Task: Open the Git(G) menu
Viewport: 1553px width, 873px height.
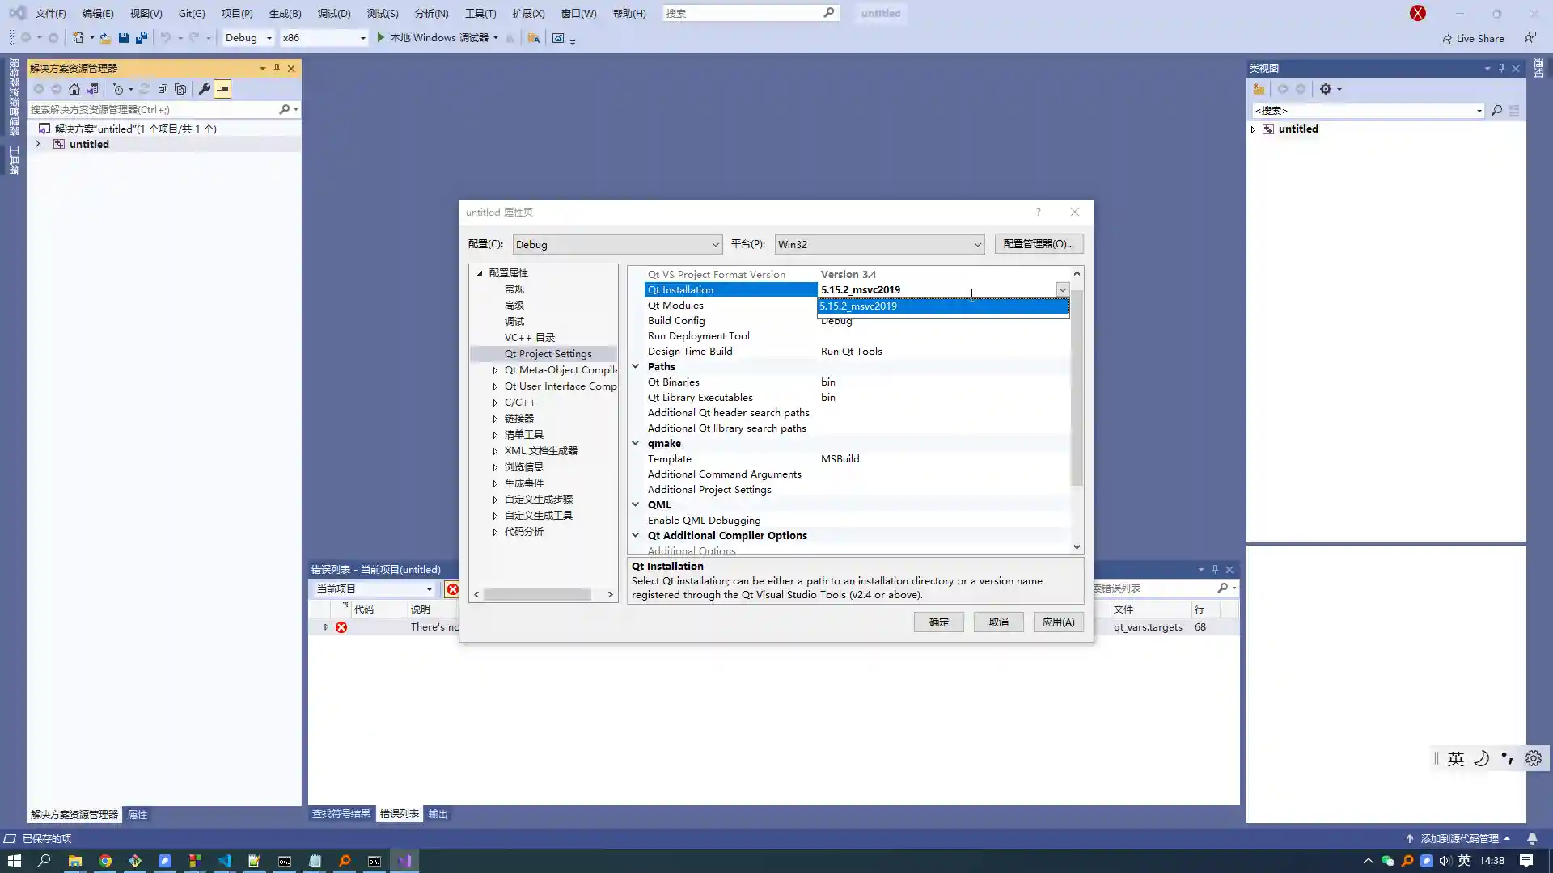Action: [192, 13]
